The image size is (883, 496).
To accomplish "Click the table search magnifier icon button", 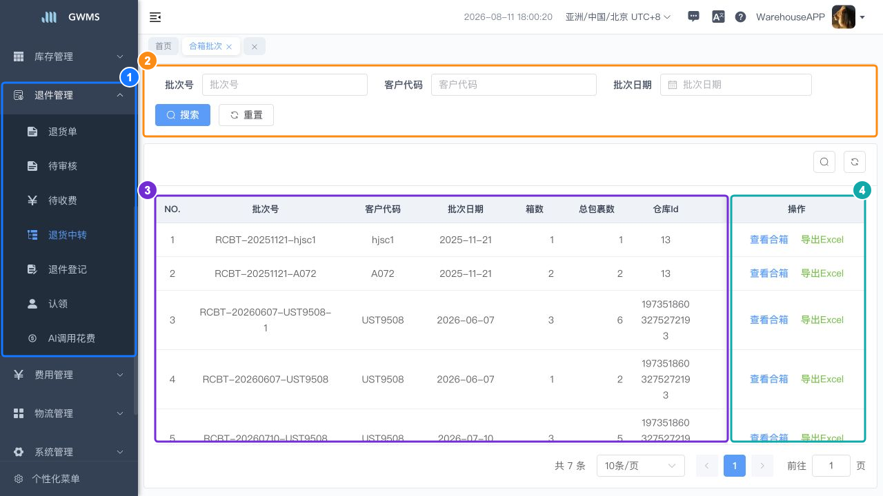I will point(824,162).
